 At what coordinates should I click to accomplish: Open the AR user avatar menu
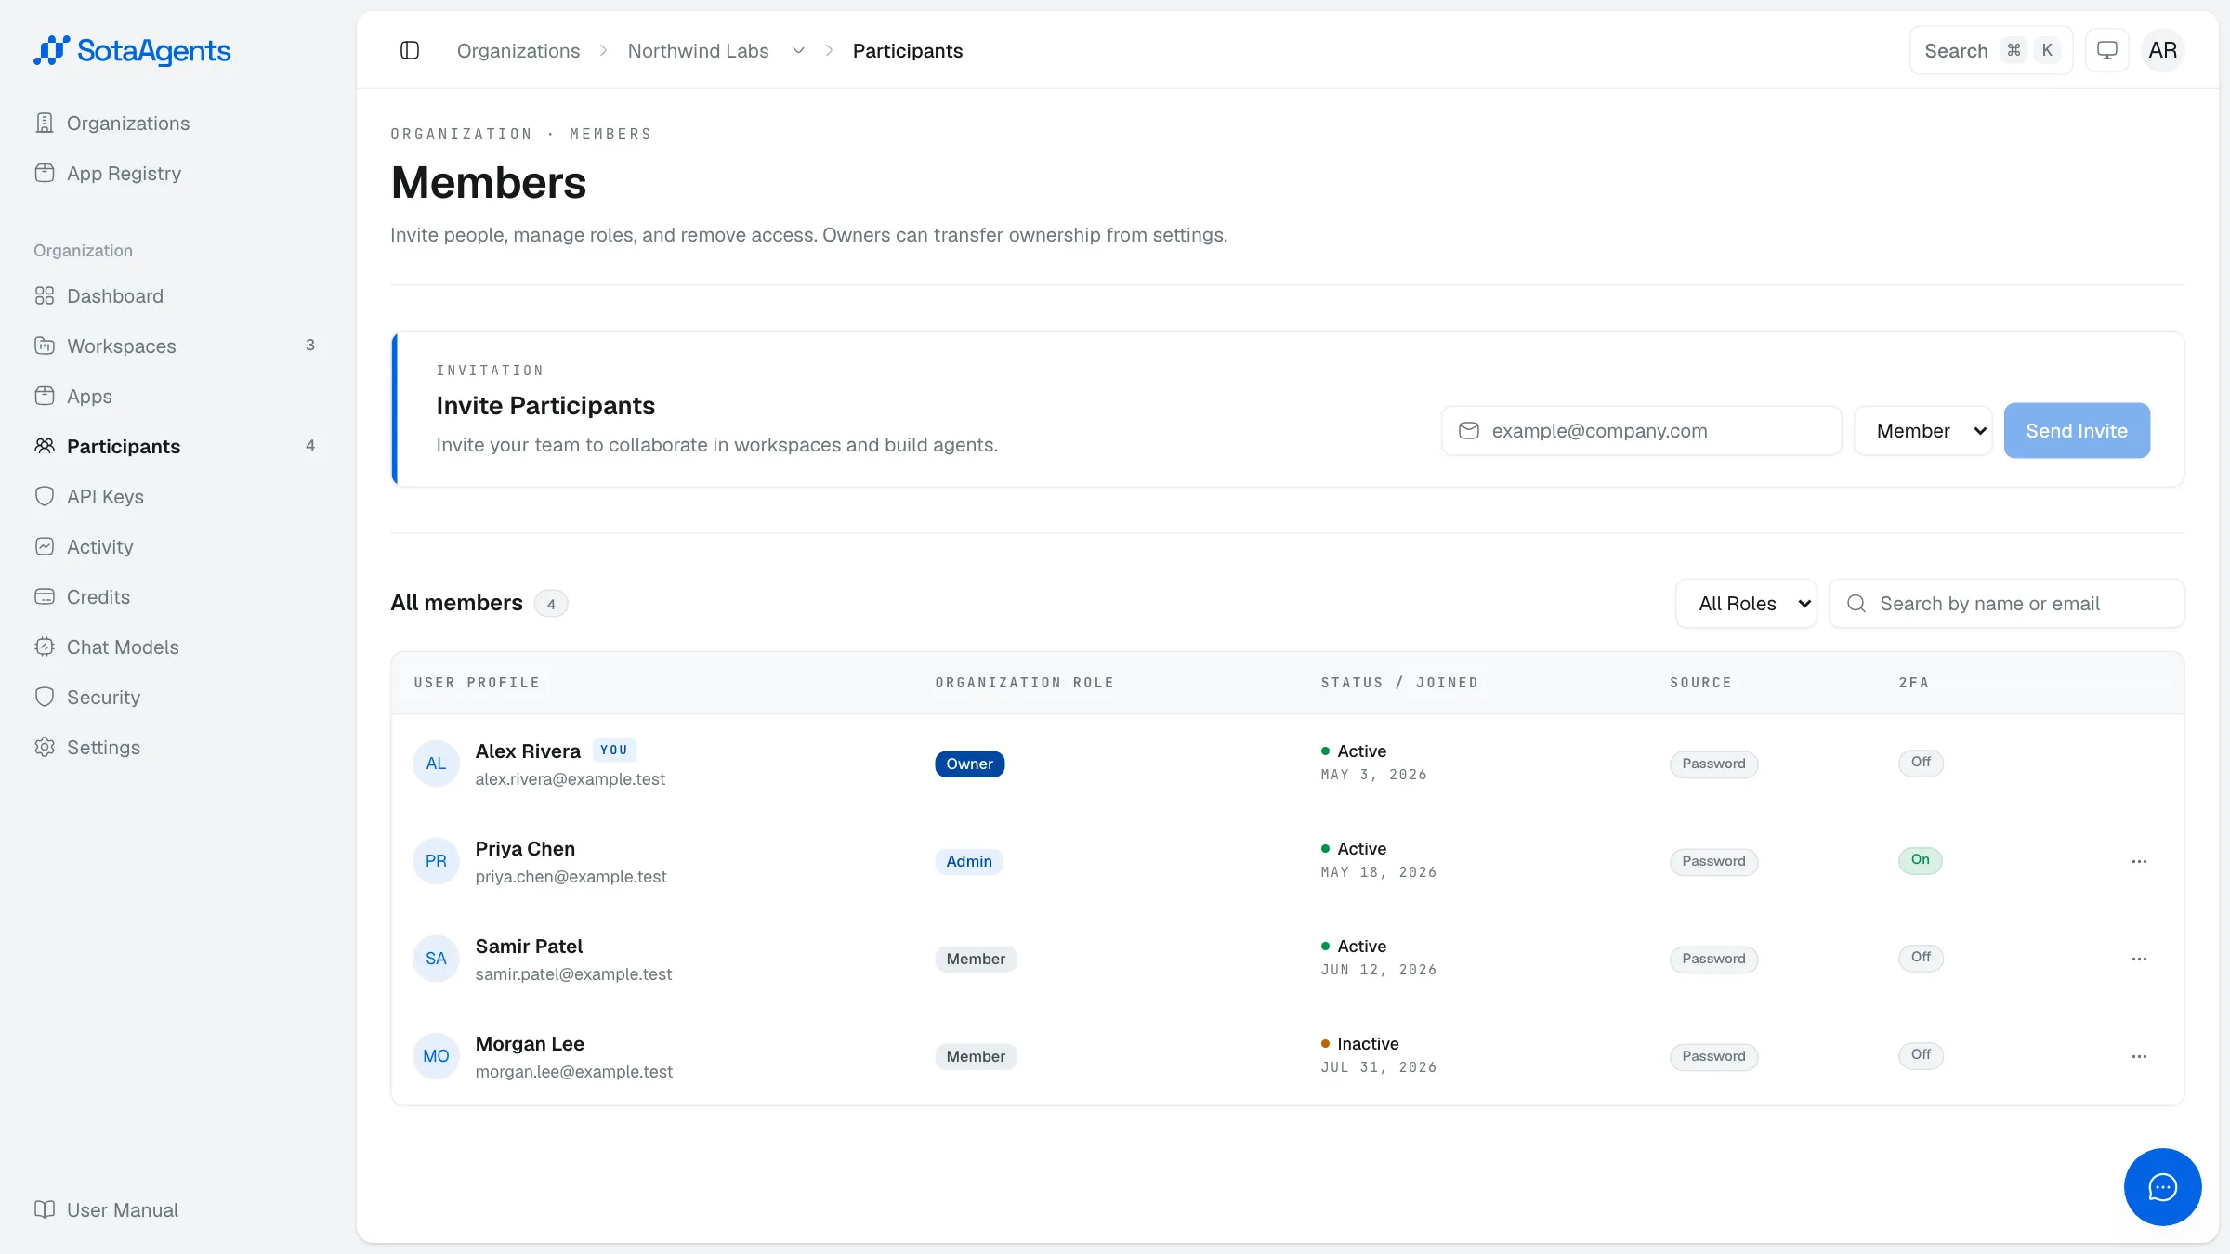2162,50
